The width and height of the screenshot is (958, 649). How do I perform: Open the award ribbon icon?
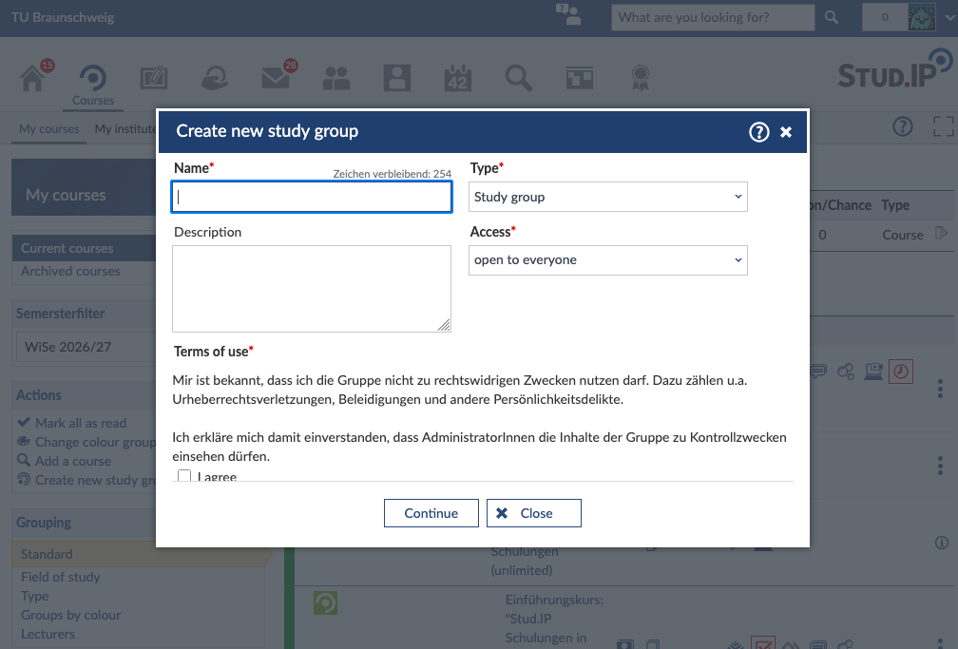click(x=641, y=78)
